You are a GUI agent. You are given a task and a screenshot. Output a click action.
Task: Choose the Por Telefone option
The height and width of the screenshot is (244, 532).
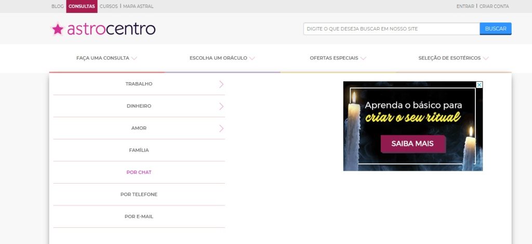(x=139, y=195)
